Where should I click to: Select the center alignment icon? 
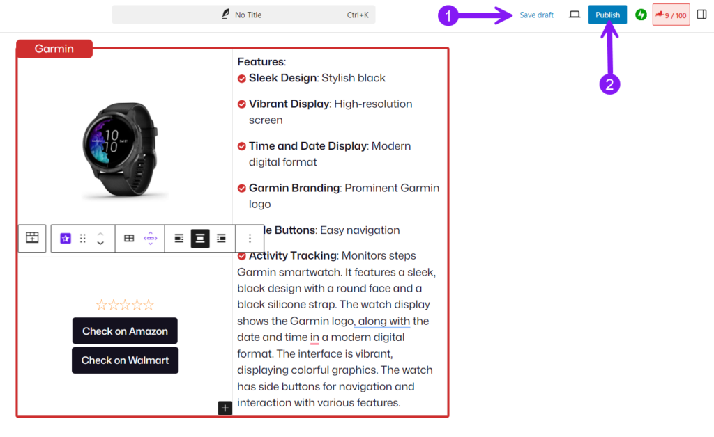coord(200,239)
